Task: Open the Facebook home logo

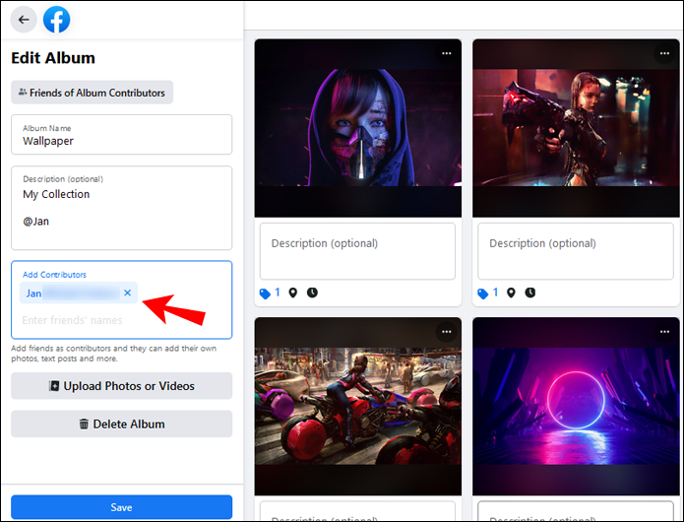Action: click(57, 20)
